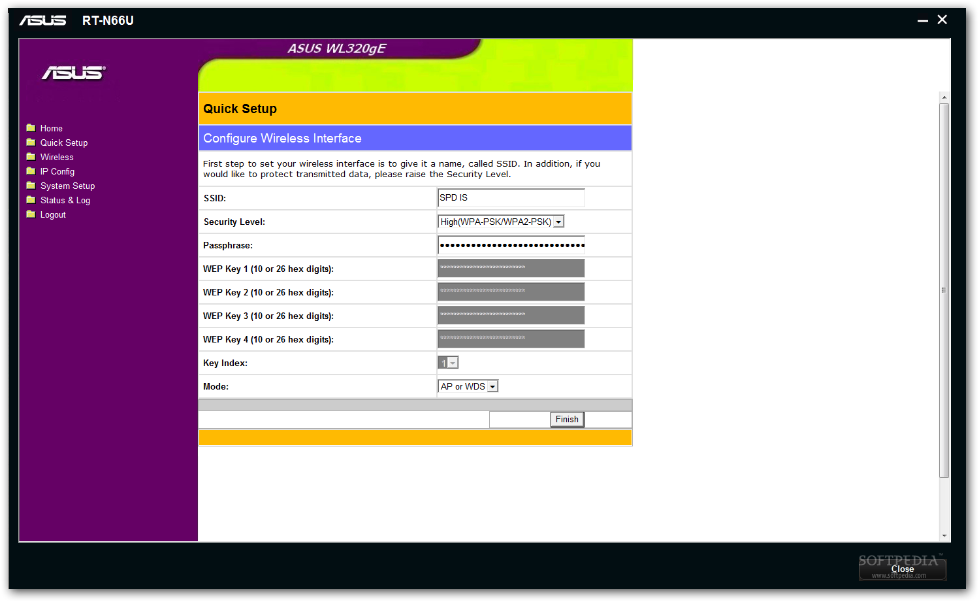The height and width of the screenshot is (602, 979).
Task: Click the Passphrase label
Action: [228, 246]
